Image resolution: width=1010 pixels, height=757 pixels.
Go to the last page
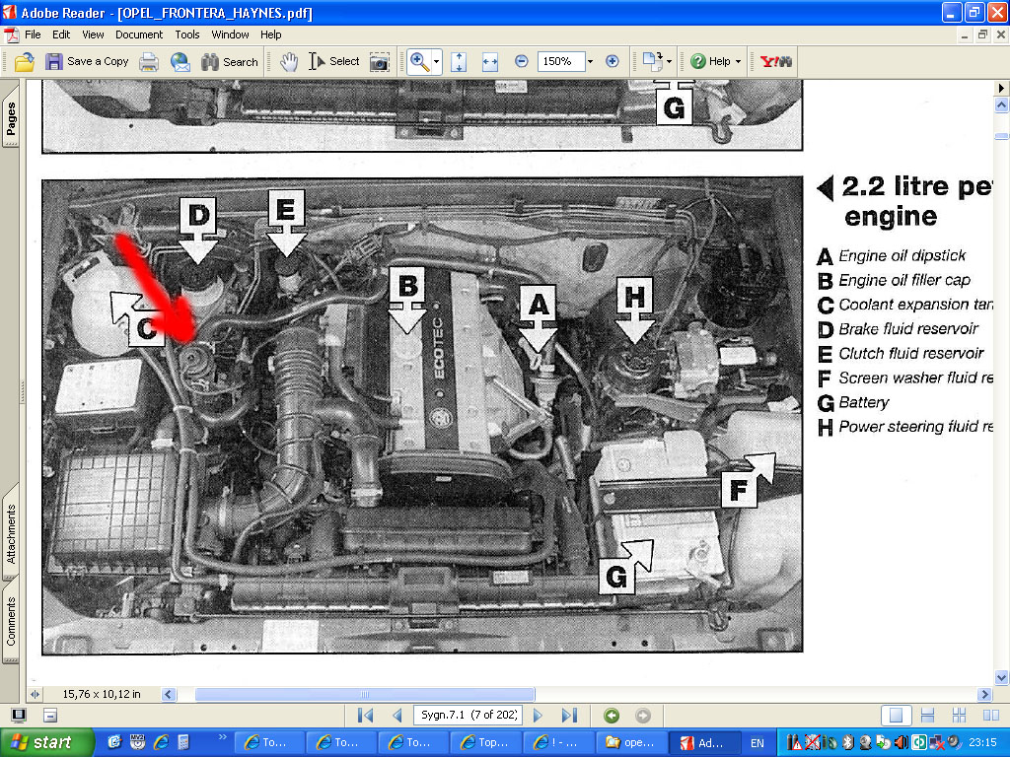click(x=569, y=716)
